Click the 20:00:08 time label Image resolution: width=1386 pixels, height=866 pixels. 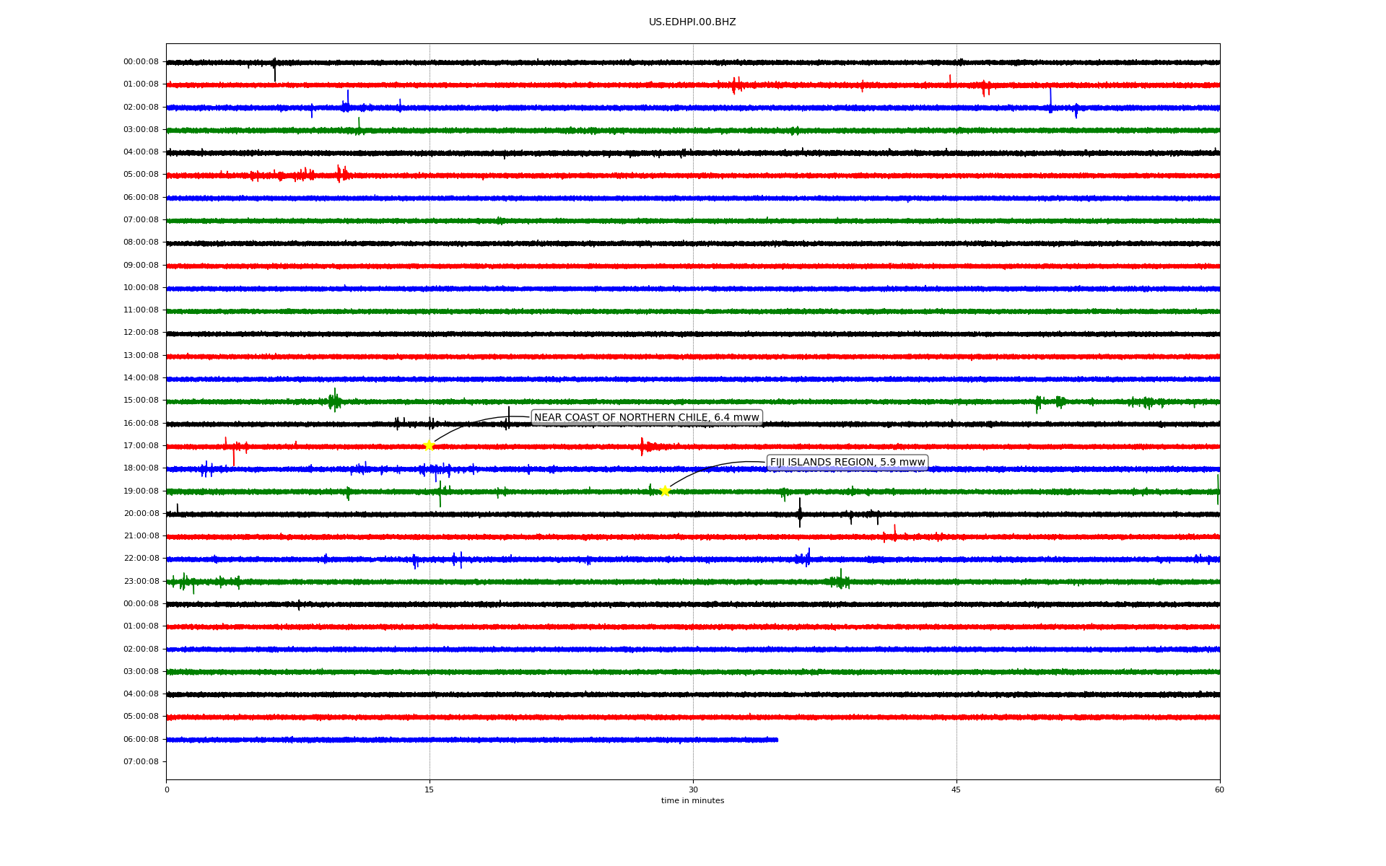(x=141, y=513)
